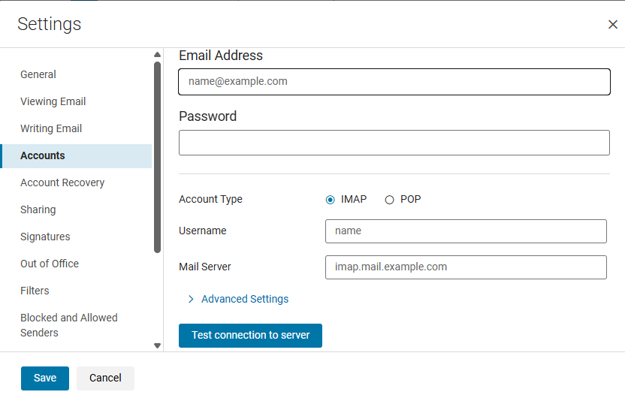Select the POP account type
This screenshot has height=398, width=625.
(389, 200)
